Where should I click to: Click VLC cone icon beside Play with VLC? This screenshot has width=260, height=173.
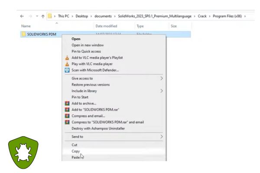coord(67,64)
